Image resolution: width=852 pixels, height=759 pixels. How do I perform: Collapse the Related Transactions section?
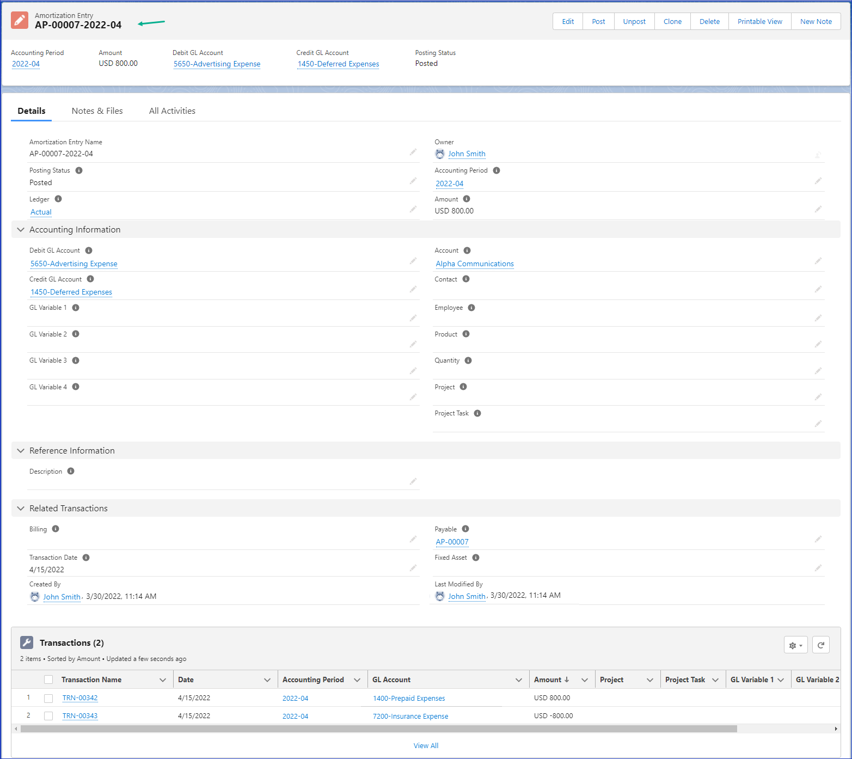21,509
